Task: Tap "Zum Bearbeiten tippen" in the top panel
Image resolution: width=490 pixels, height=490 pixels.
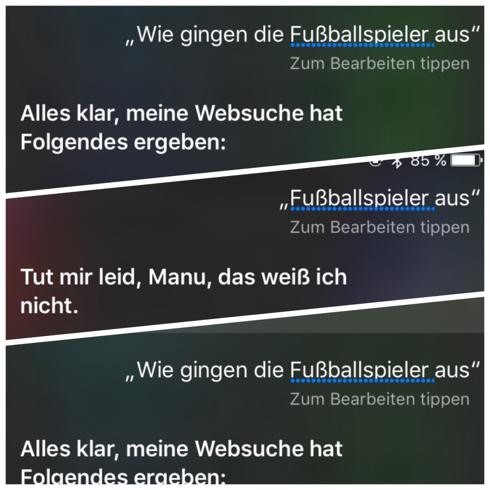Action: coord(380,64)
